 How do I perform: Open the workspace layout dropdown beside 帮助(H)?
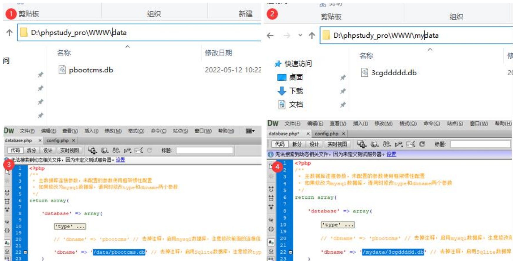[x=250, y=131]
